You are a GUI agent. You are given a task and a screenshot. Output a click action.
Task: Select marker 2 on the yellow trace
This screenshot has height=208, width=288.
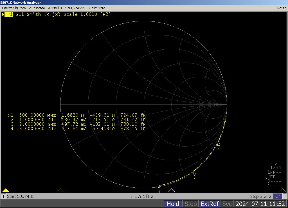pos(218,144)
